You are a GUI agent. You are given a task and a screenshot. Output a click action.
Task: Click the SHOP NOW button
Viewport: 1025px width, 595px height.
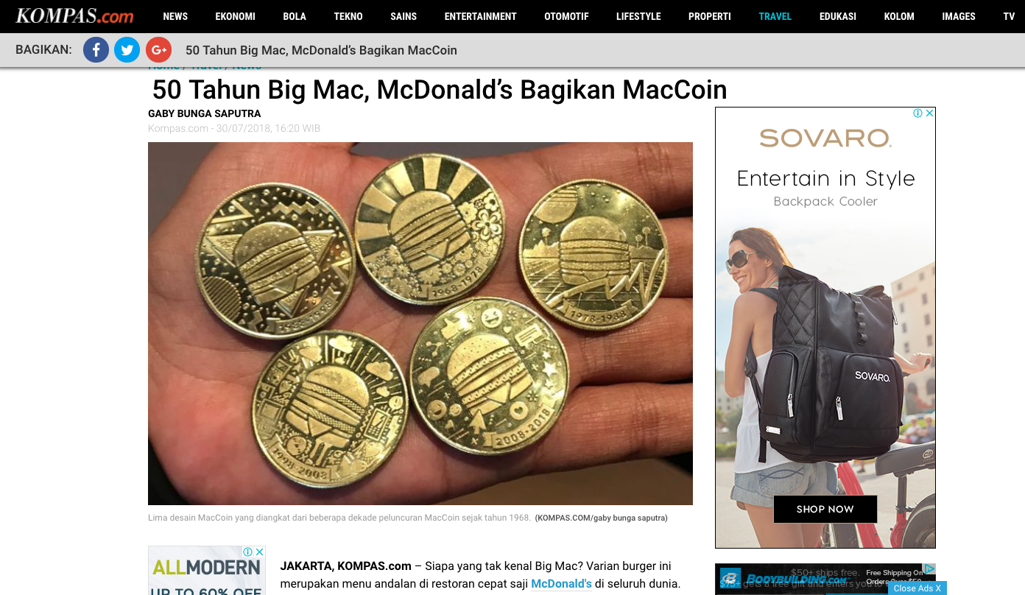[x=825, y=509]
